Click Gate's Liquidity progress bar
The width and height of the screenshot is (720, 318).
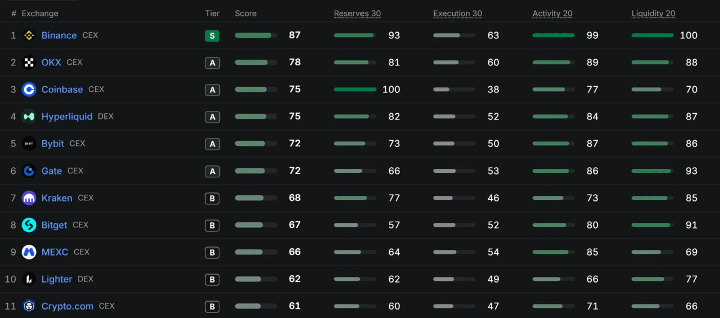coord(652,171)
